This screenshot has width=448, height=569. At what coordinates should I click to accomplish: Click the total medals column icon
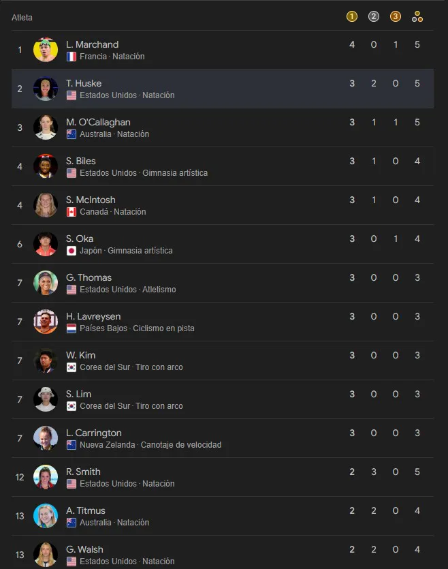(x=417, y=17)
